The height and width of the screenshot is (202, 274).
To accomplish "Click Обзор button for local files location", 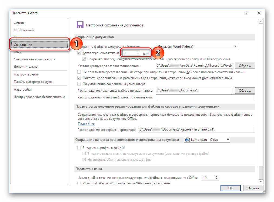I will [245, 91].
